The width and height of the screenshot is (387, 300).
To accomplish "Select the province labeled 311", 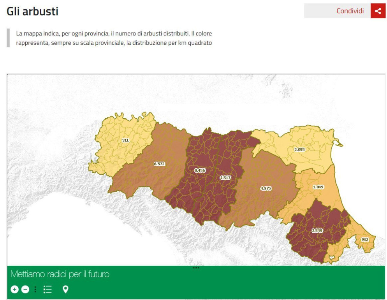I will [125, 140].
